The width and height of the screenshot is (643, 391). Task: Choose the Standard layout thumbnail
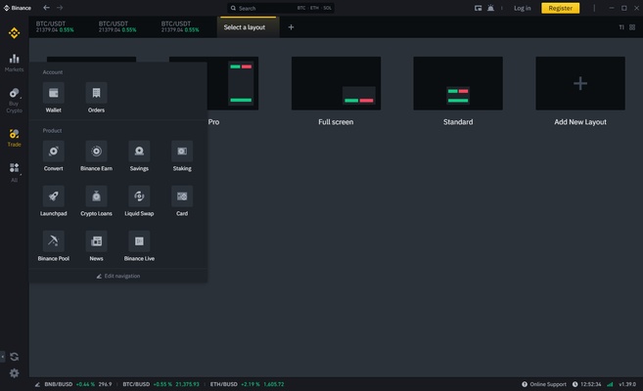tap(458, 83)
